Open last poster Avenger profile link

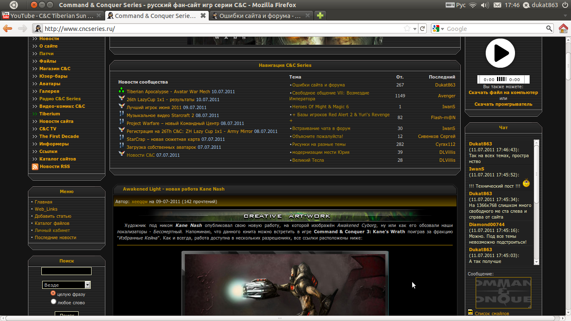[x=447, y=96]
